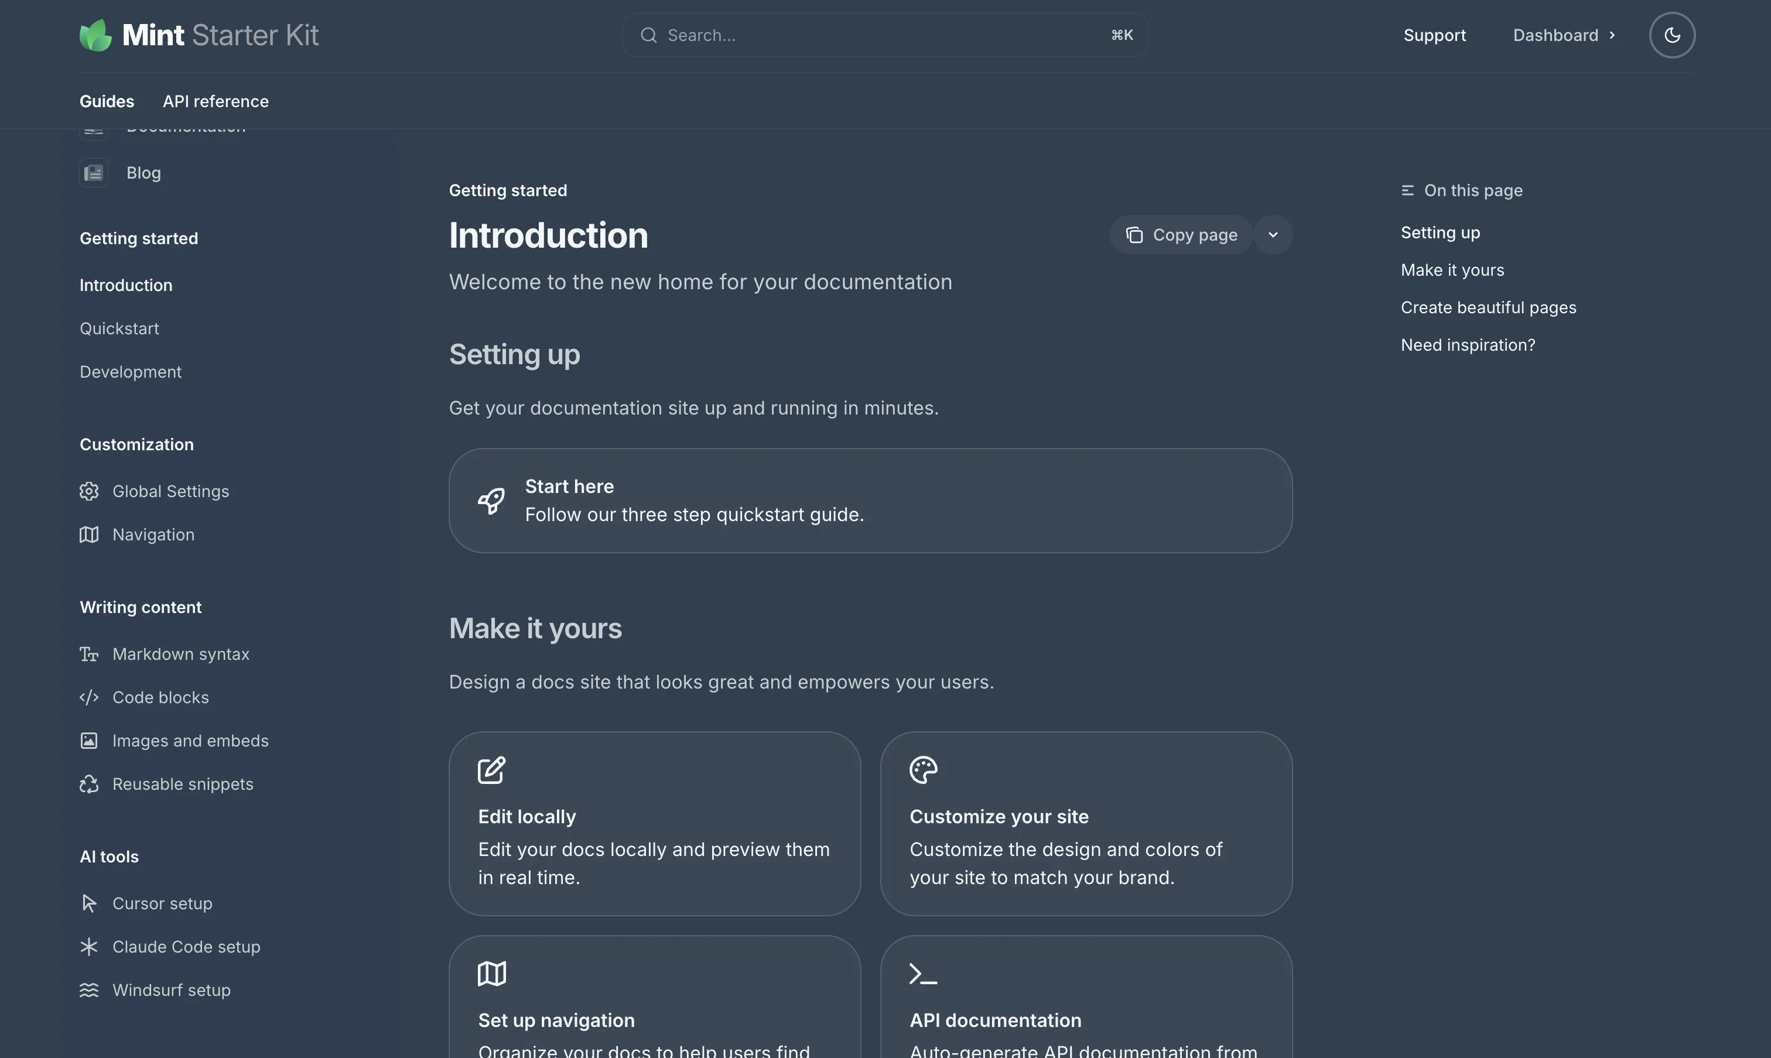This screenshot has height=1058, width=1771.
Task: Click the Cursor setup pointer icon
Action: click(88, 903)
